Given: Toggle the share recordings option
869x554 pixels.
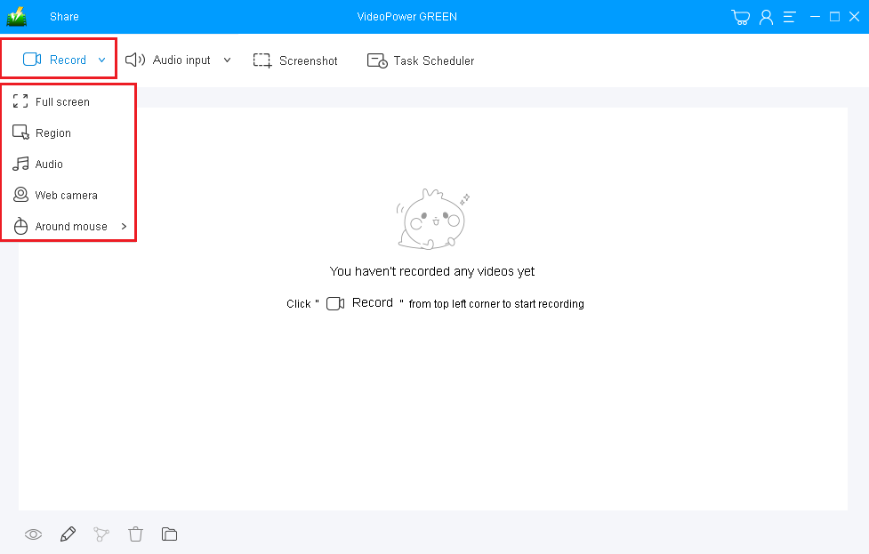Looking at the screenshot, I should tap(101, 534).
